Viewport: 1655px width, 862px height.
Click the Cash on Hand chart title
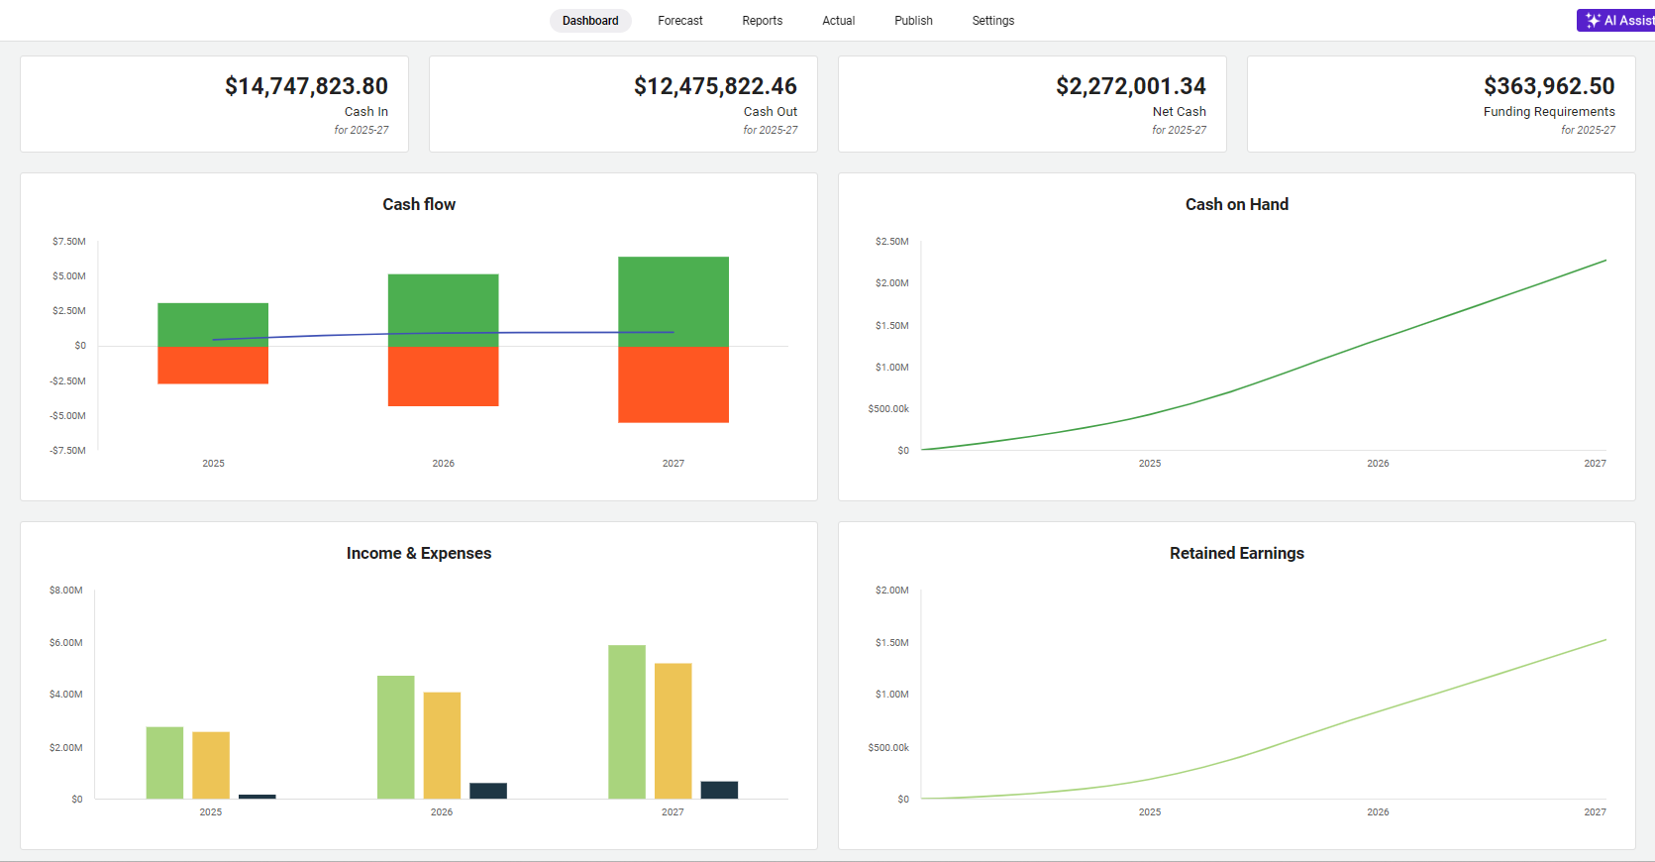(x=1237, y=204)
